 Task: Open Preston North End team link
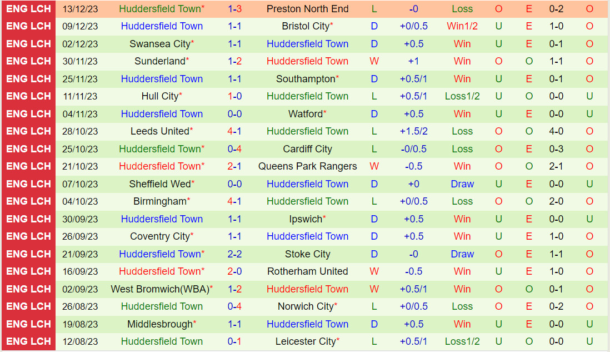(x=307, y=8)
